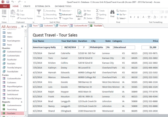This screenshot has height=117, width=168.
Task: Switch to the DATABASE TOOLS tab
Action: [x=63, y=6]
